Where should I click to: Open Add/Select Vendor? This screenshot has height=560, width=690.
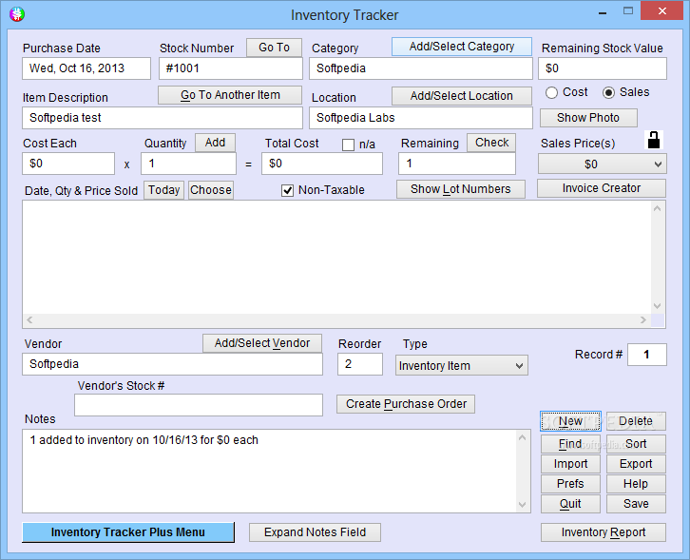coord(262,343)
